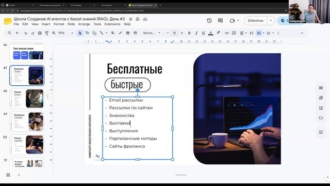Click the zoom magnifier tool
330x186 pixels.
pos(54,33)
